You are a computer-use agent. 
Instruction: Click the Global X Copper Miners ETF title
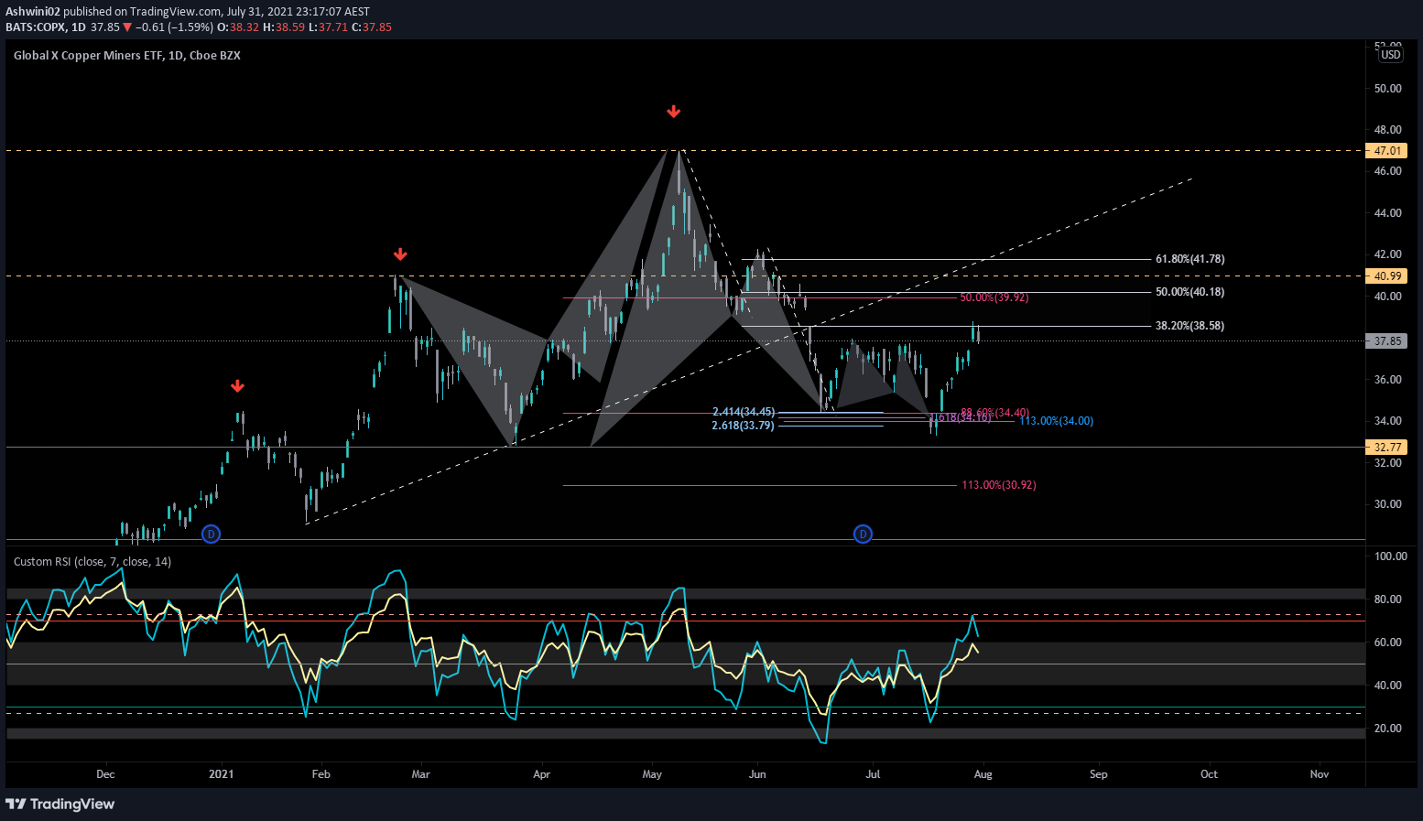coord(127,55)
